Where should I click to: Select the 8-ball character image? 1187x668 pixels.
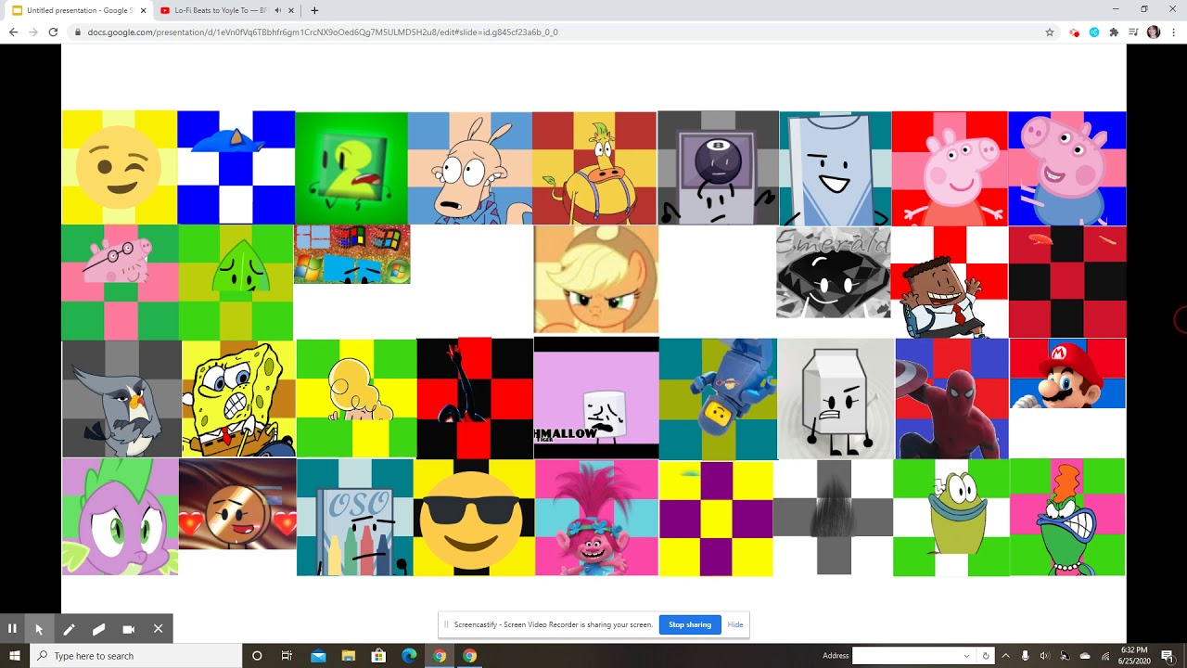coord(718,168)
